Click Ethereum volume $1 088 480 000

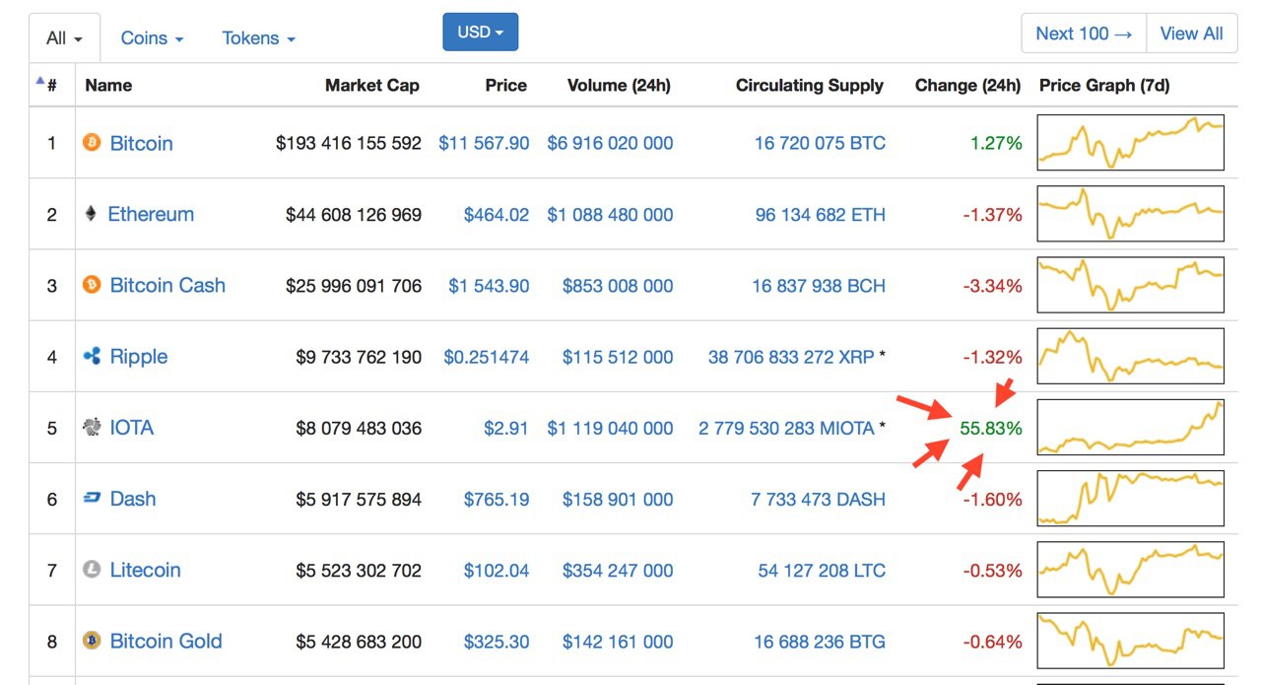click(x=610, y=215)
